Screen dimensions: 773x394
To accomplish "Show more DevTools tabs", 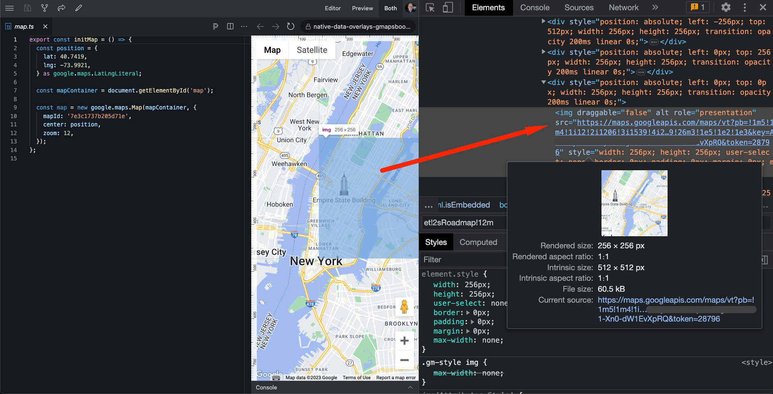I will click(x=655, y=8).
